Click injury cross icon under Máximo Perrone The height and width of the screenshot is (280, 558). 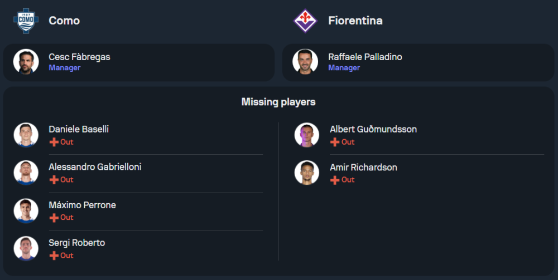[x=54, y=218]
